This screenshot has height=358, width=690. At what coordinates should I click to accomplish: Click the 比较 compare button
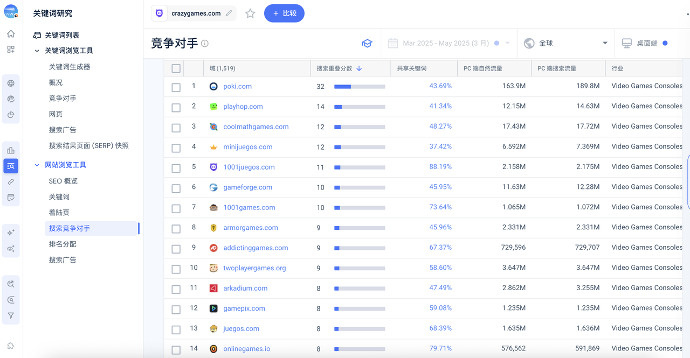coord(284,13)
